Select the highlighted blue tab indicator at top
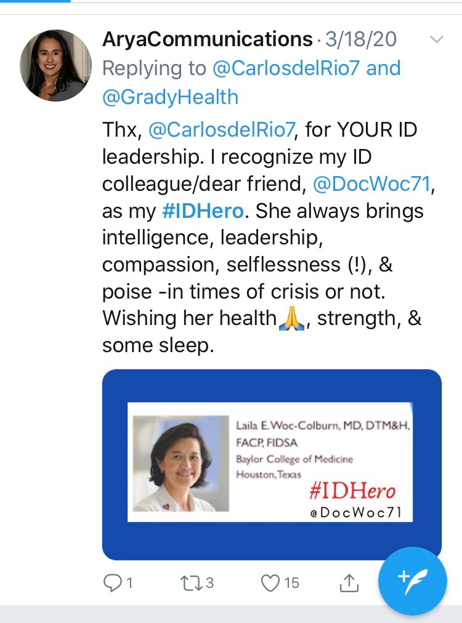This screenshot has width=462, height=623. pyautogui.click(x=35, y=1)
